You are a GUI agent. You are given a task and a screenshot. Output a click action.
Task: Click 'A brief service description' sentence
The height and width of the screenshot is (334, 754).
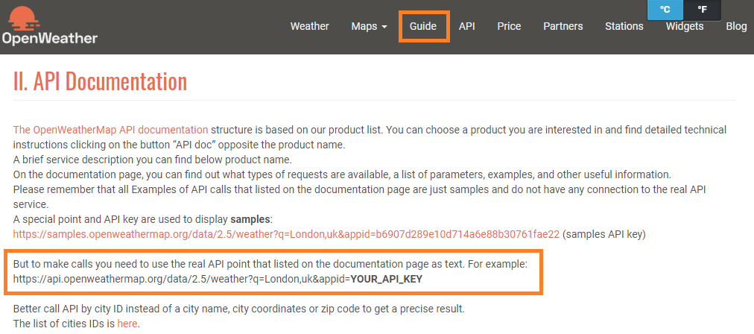153,160
